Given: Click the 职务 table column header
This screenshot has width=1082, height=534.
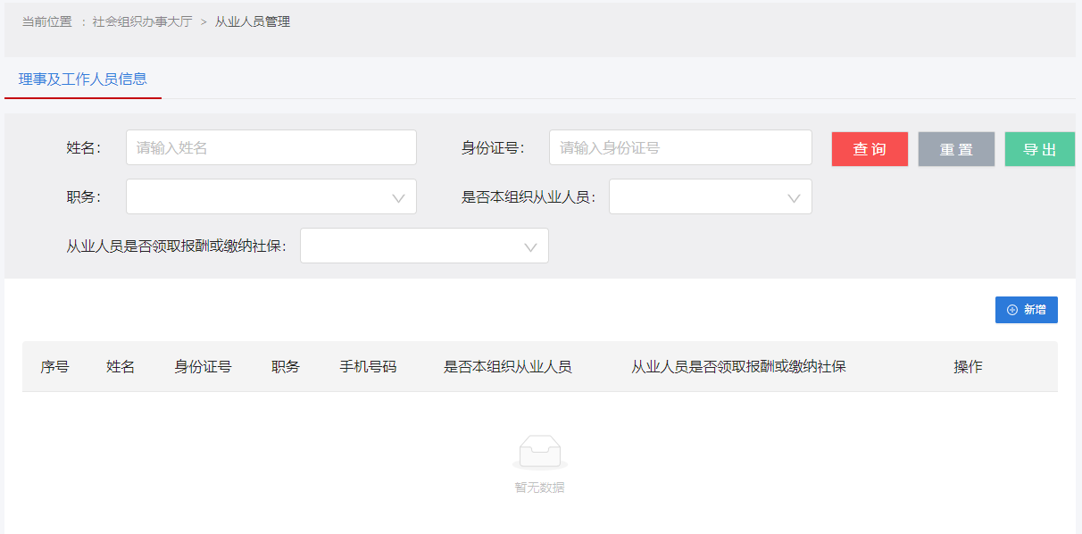Looking at the screenshot, I should [286, 367].
